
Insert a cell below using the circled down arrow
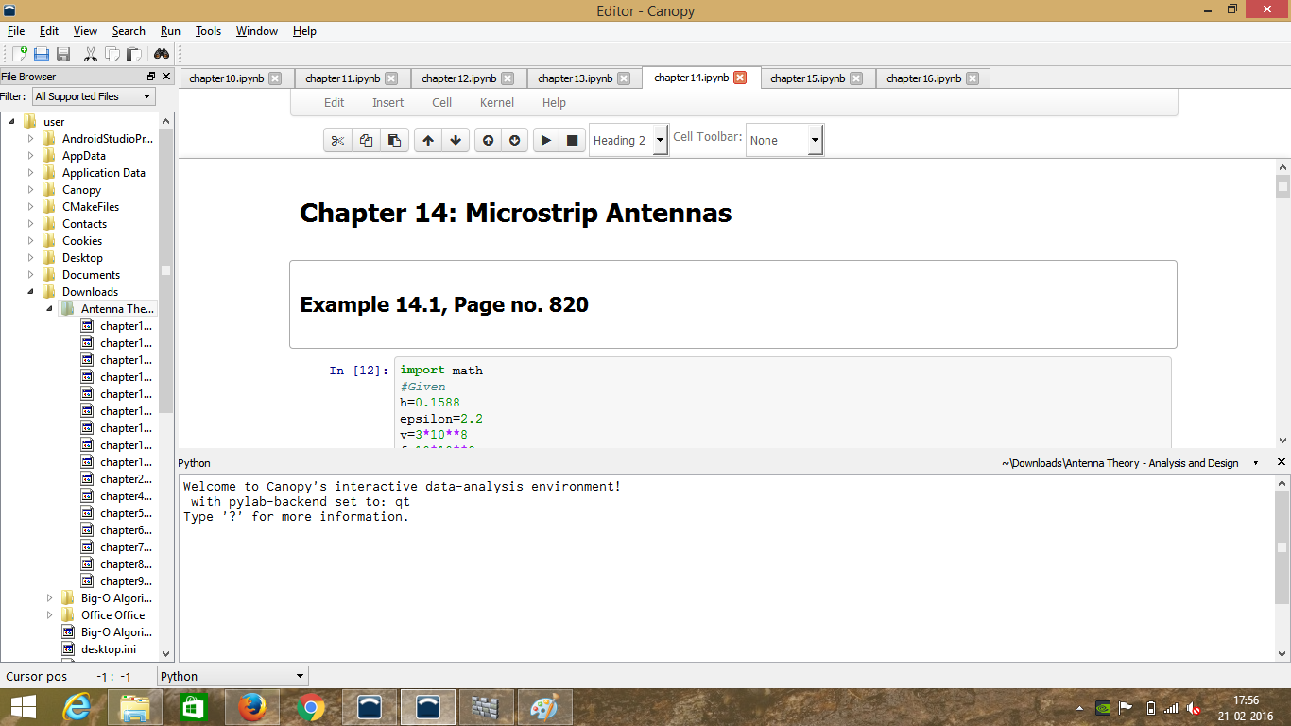[x=514, y=140]
